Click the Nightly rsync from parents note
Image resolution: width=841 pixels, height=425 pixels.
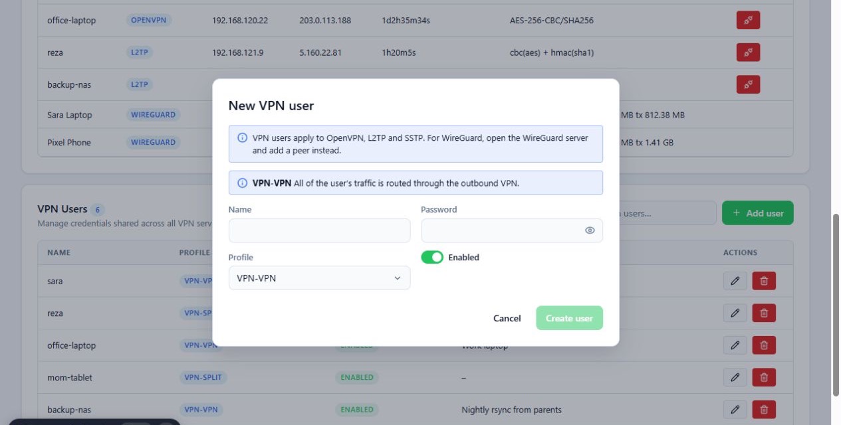(511, 410)
